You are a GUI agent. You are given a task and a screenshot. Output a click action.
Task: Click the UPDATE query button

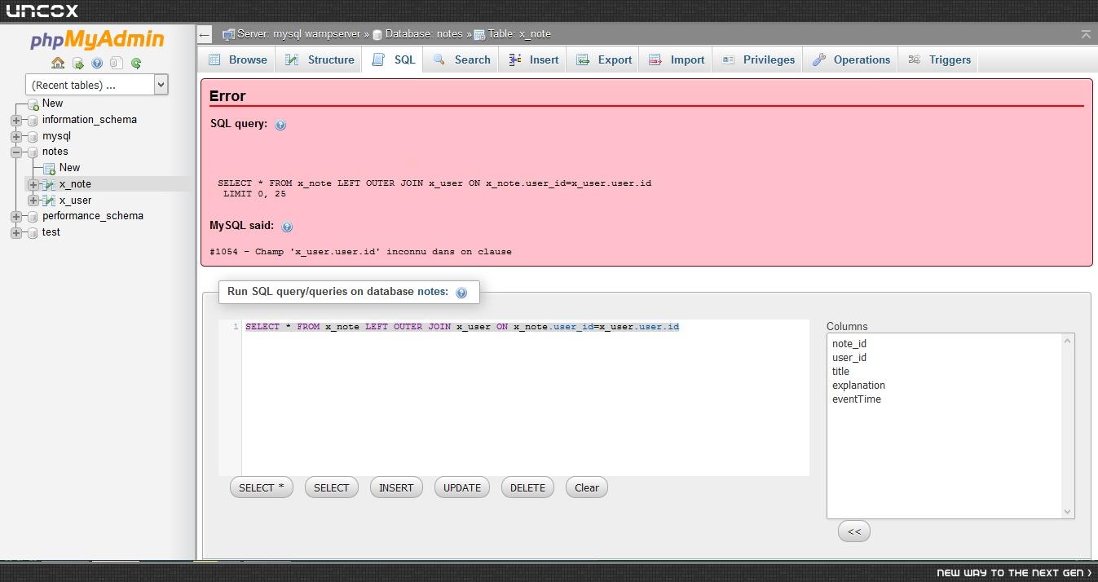click(462, 487)
